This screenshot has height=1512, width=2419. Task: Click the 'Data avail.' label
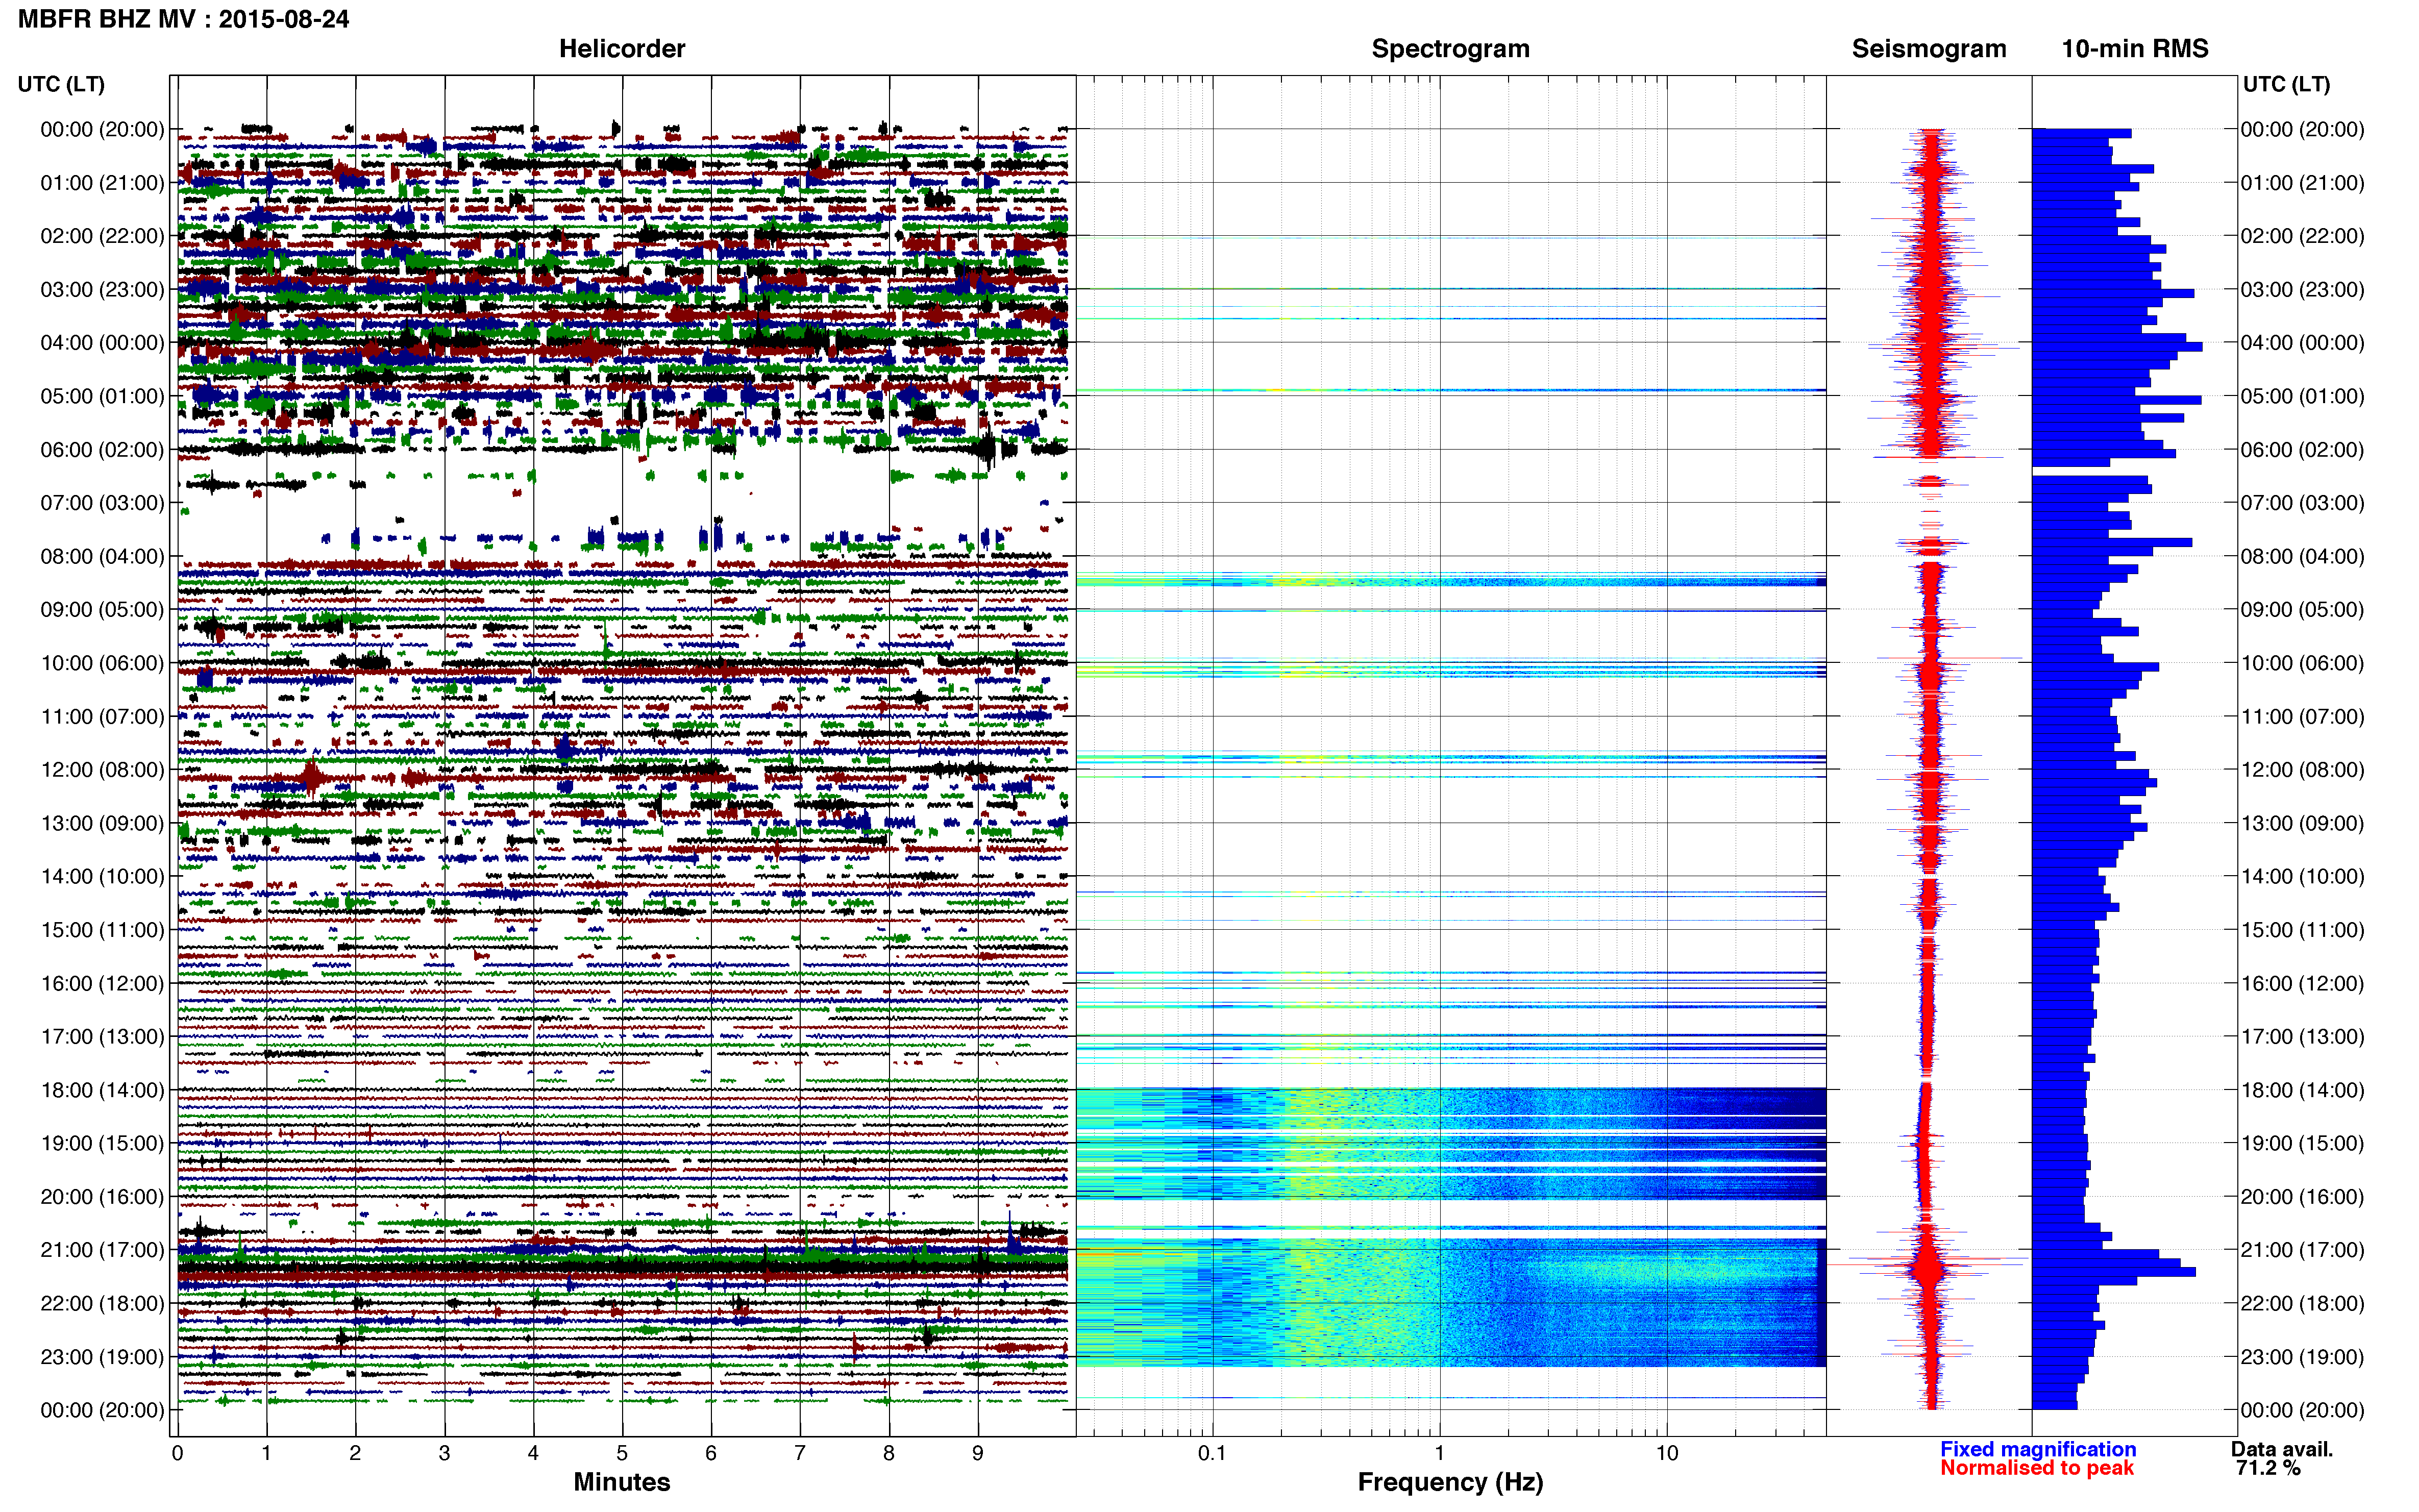pyautogui.click(x=2282, y=1449)
